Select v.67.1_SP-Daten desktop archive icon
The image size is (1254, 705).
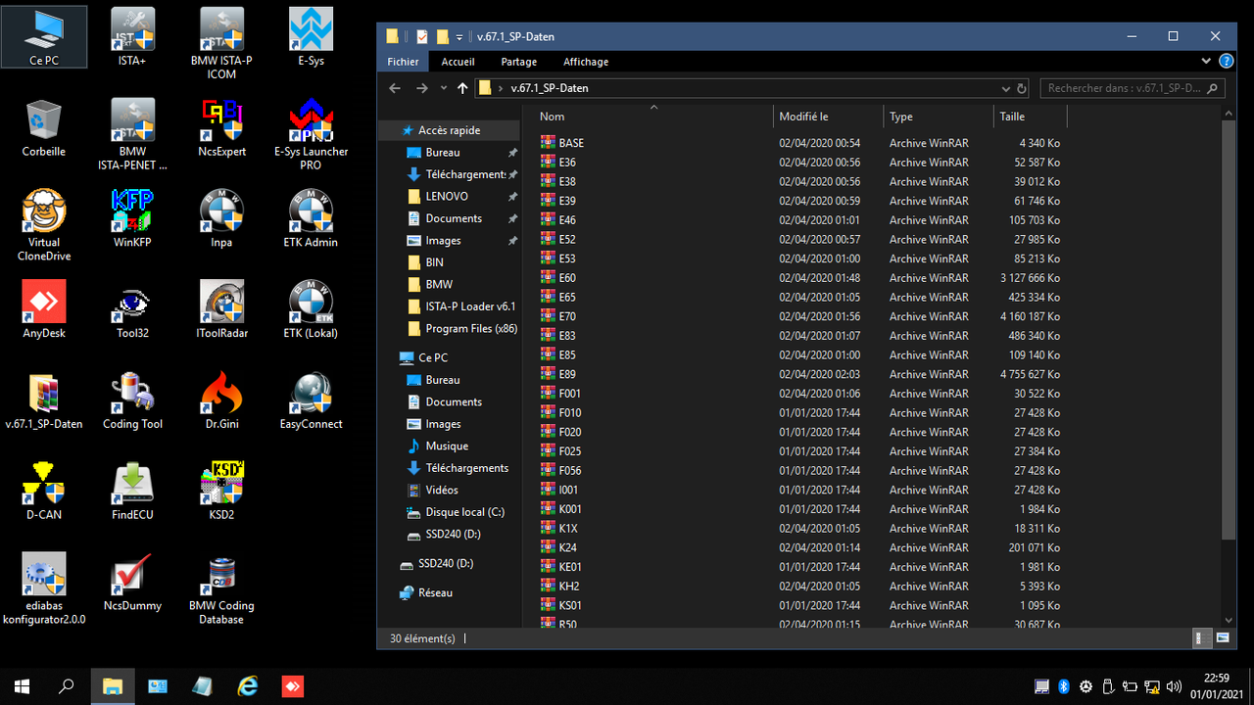pos(44,400)
